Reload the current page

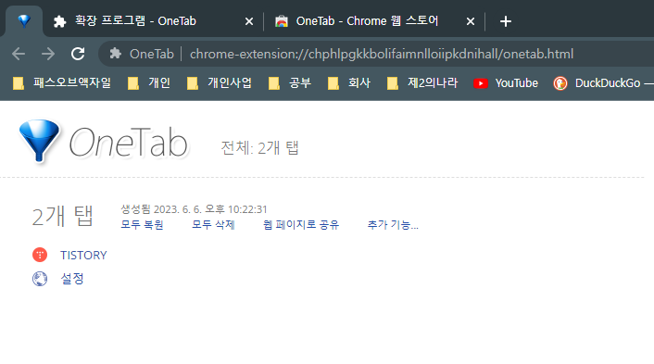point(78,54)
